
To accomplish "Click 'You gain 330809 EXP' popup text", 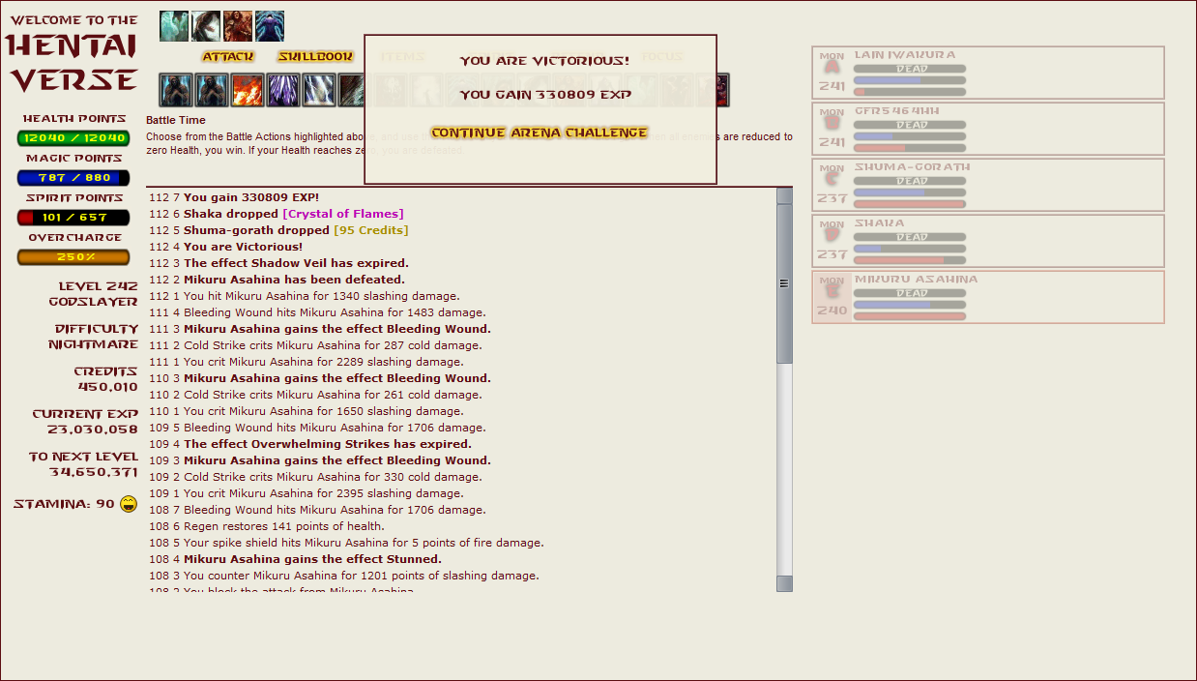I will [x=545, y=95].
